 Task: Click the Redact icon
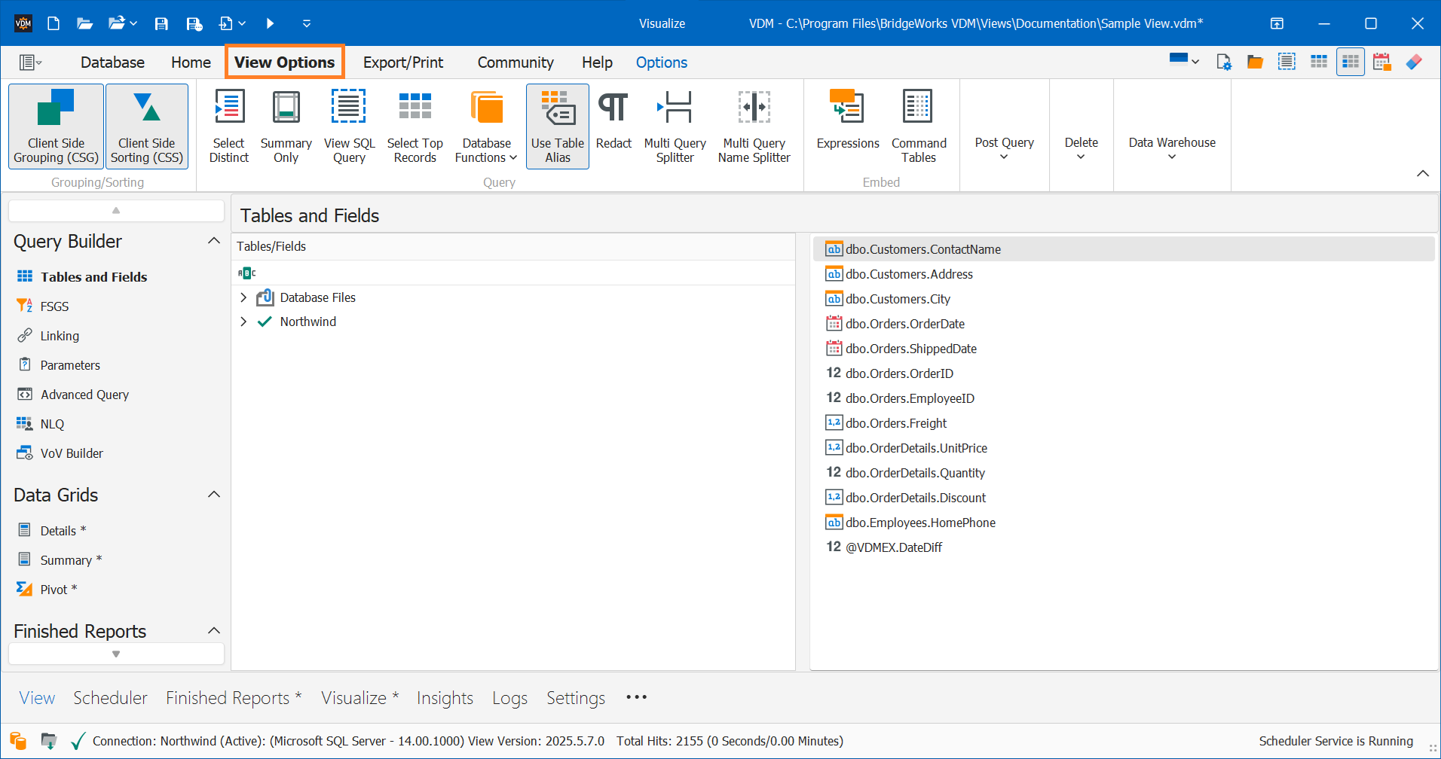point(613,107)
